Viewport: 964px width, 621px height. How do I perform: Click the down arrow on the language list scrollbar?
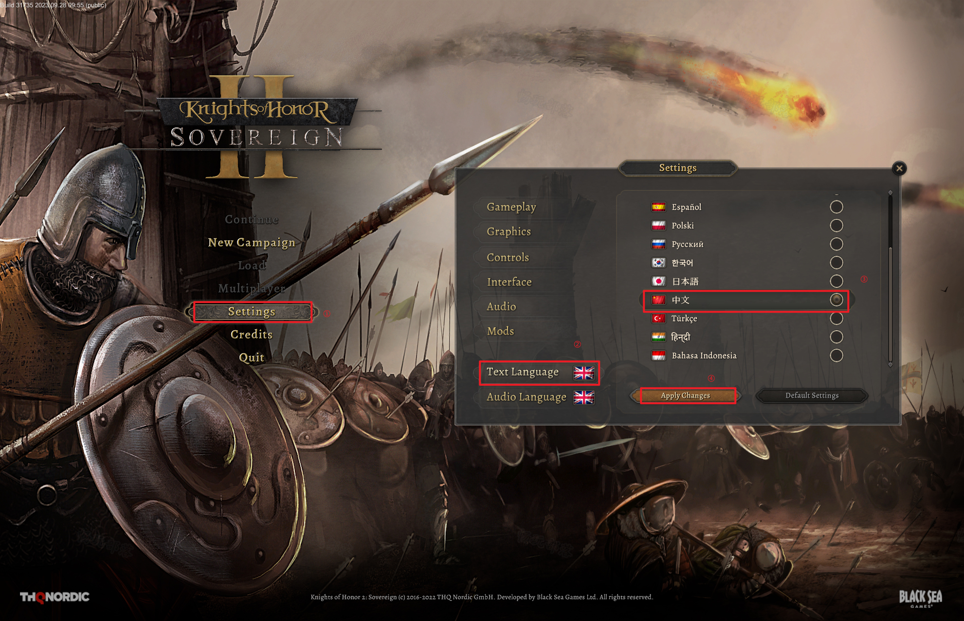(x=891, y=364)
